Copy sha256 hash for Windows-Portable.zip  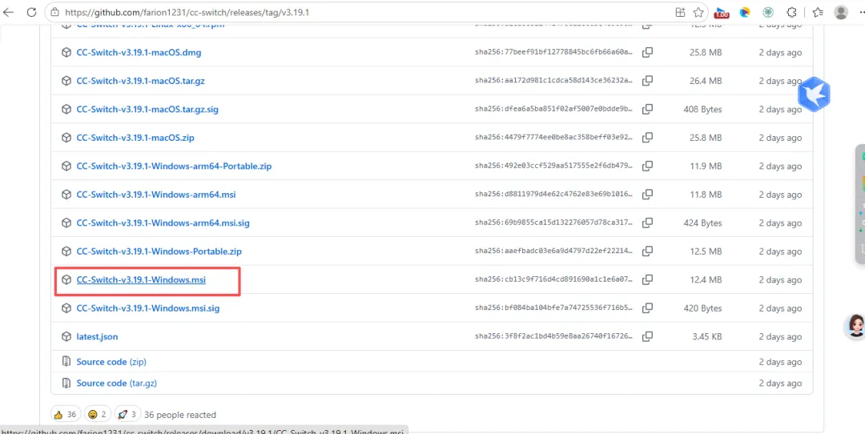click(x=648, y=251)
